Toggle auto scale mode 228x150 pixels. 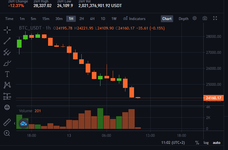(217, 143)
